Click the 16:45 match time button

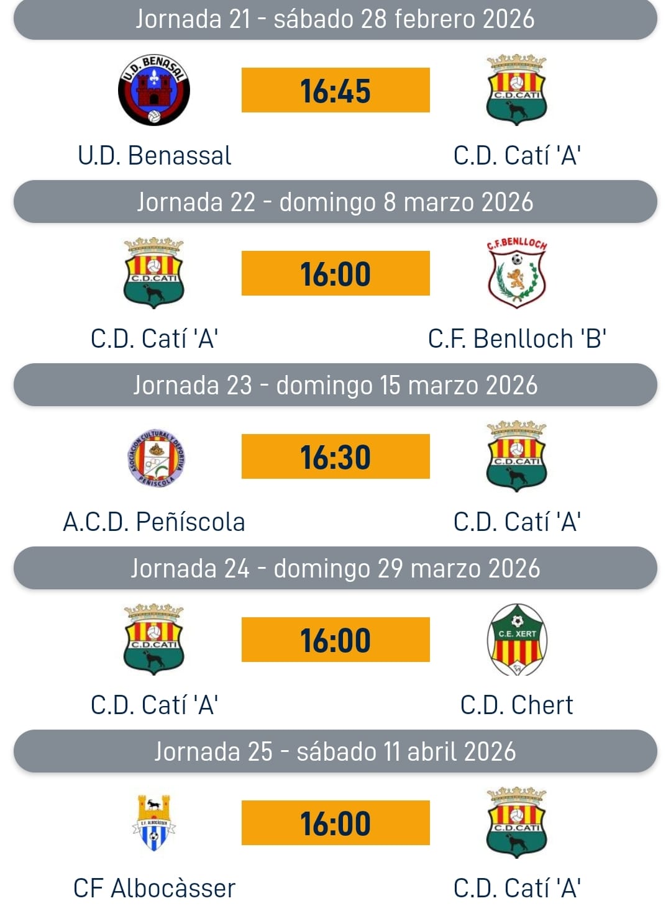(335, 90)
